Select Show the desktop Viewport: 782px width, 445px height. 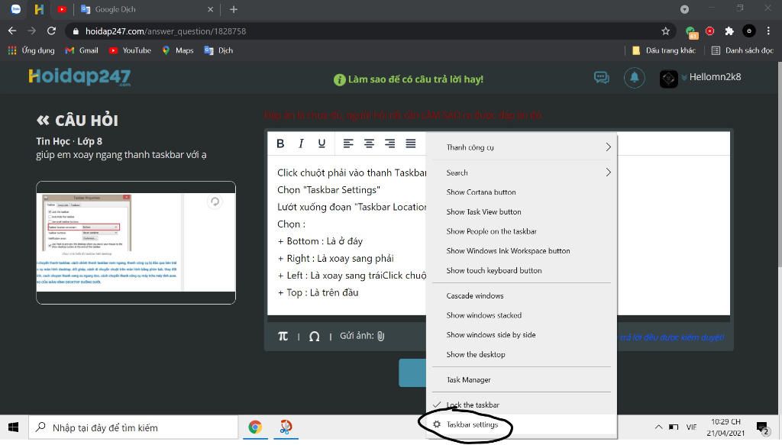point(521,354)
